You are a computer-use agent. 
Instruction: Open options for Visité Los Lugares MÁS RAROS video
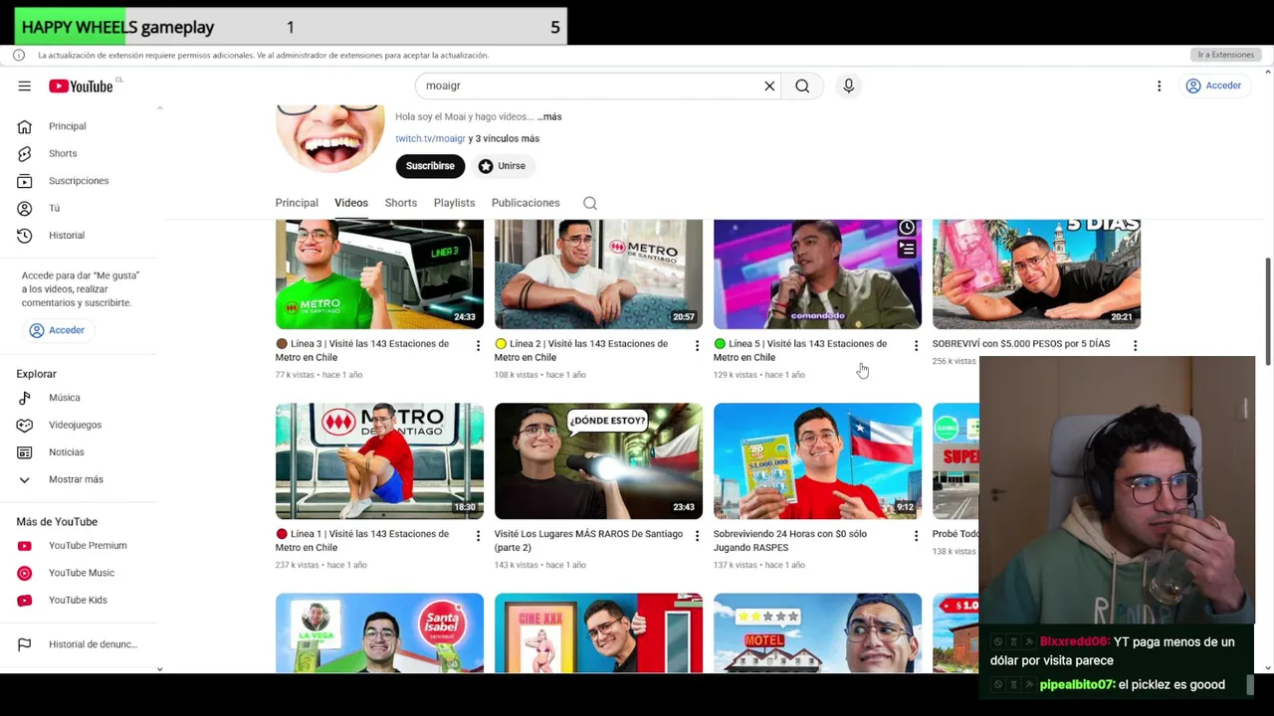tap(697, 535)
